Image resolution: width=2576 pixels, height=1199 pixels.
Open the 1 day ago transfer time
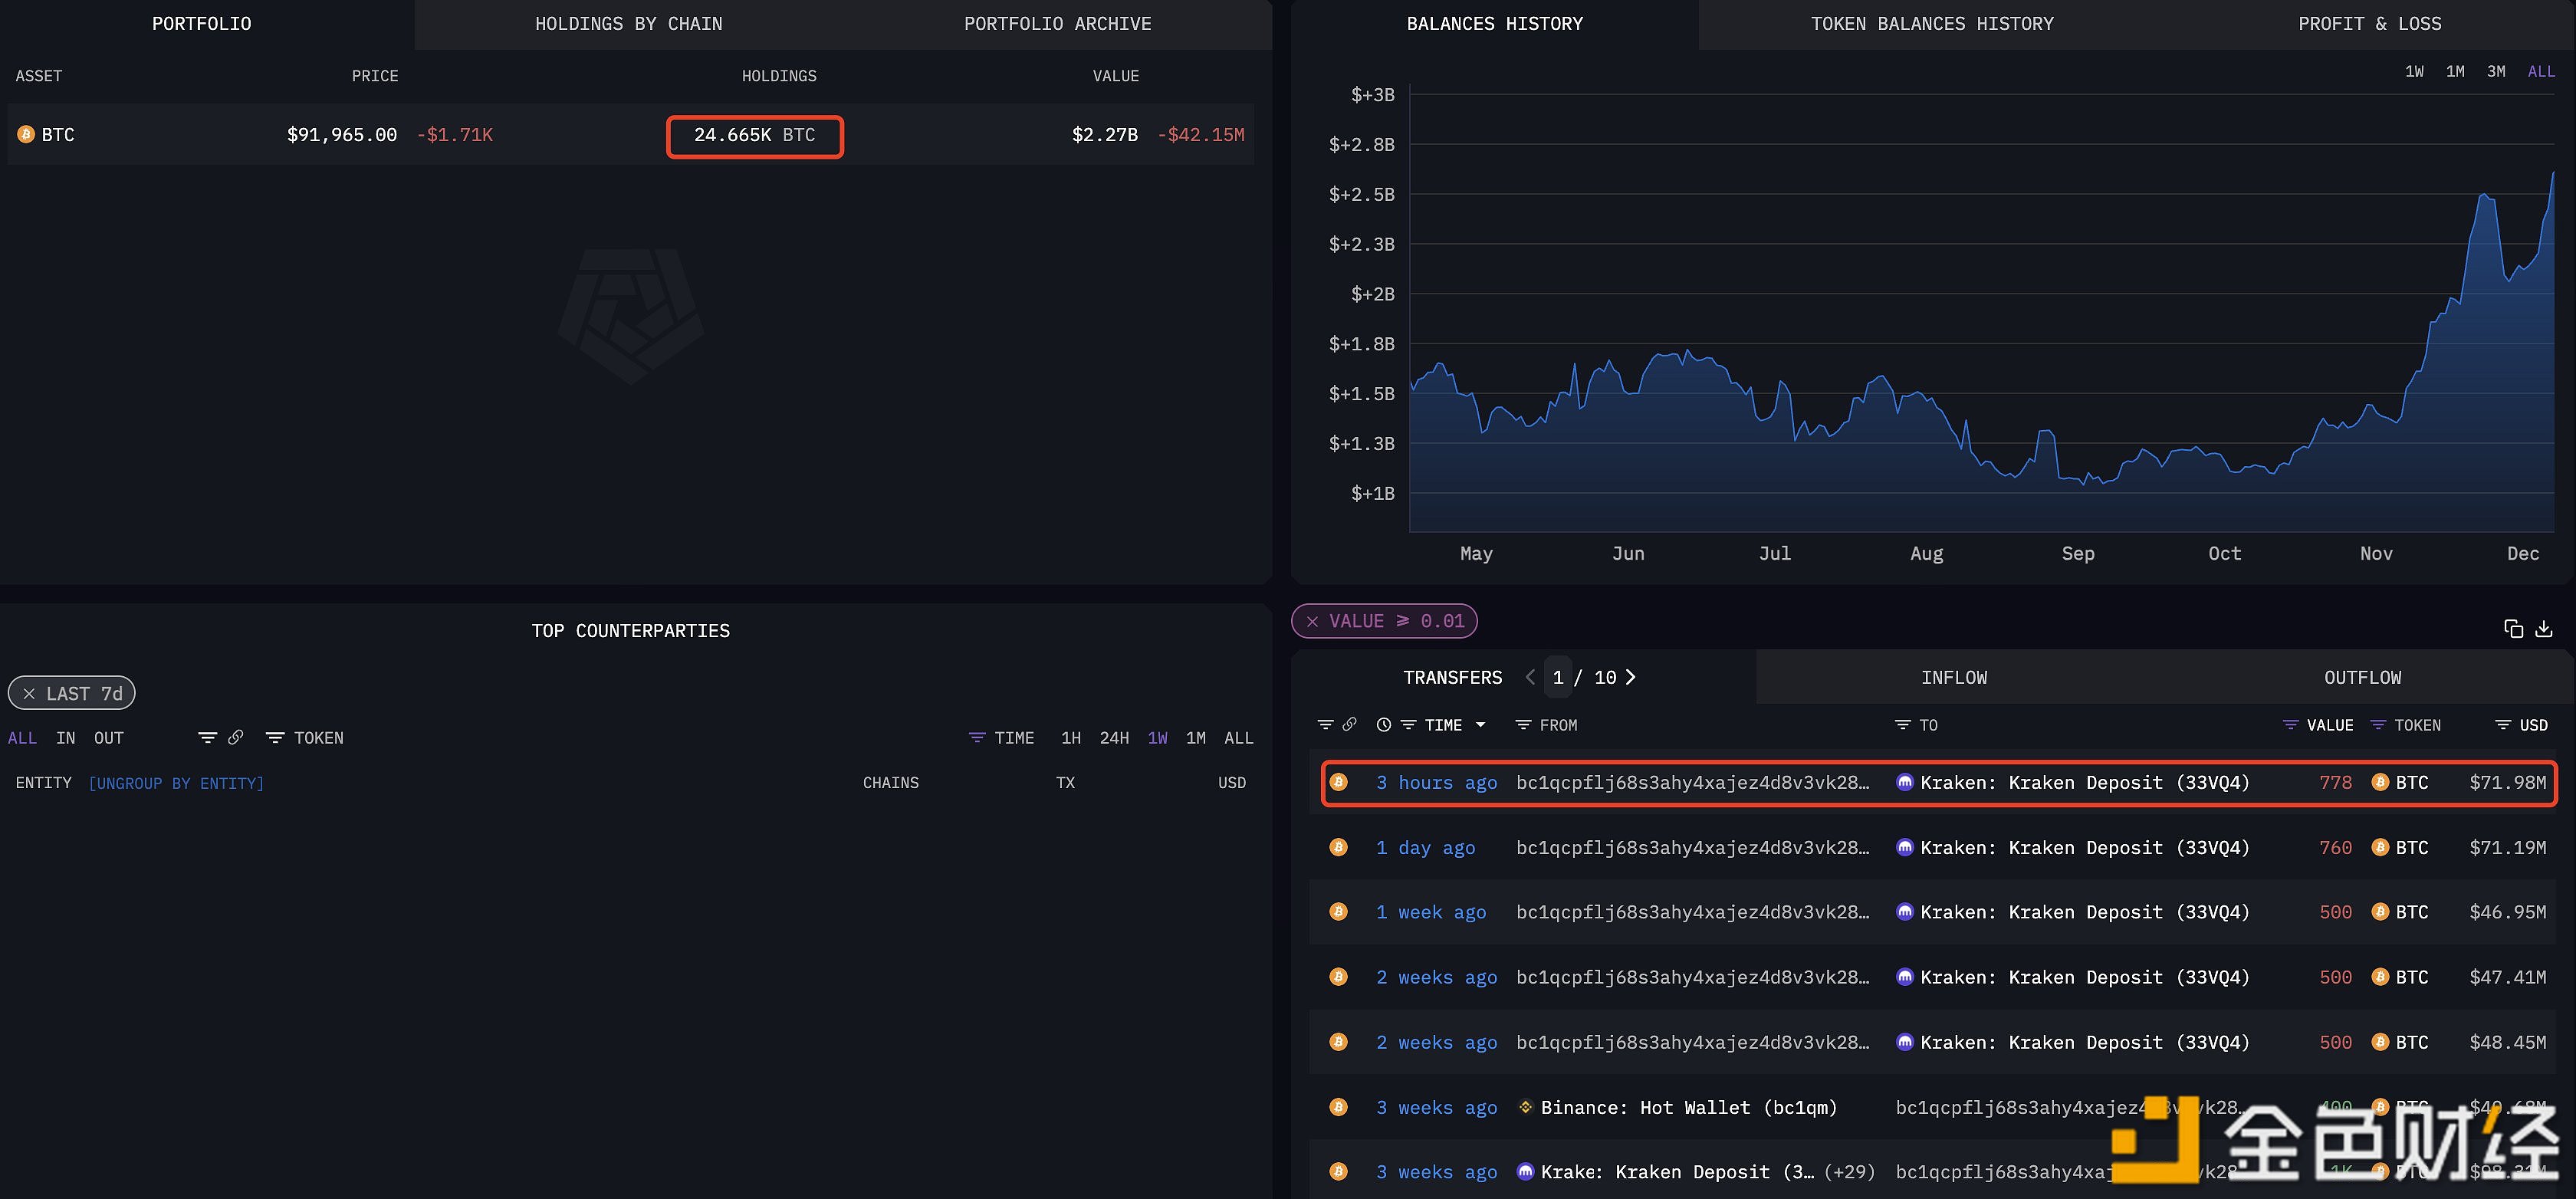click(x=1425, y=847)
